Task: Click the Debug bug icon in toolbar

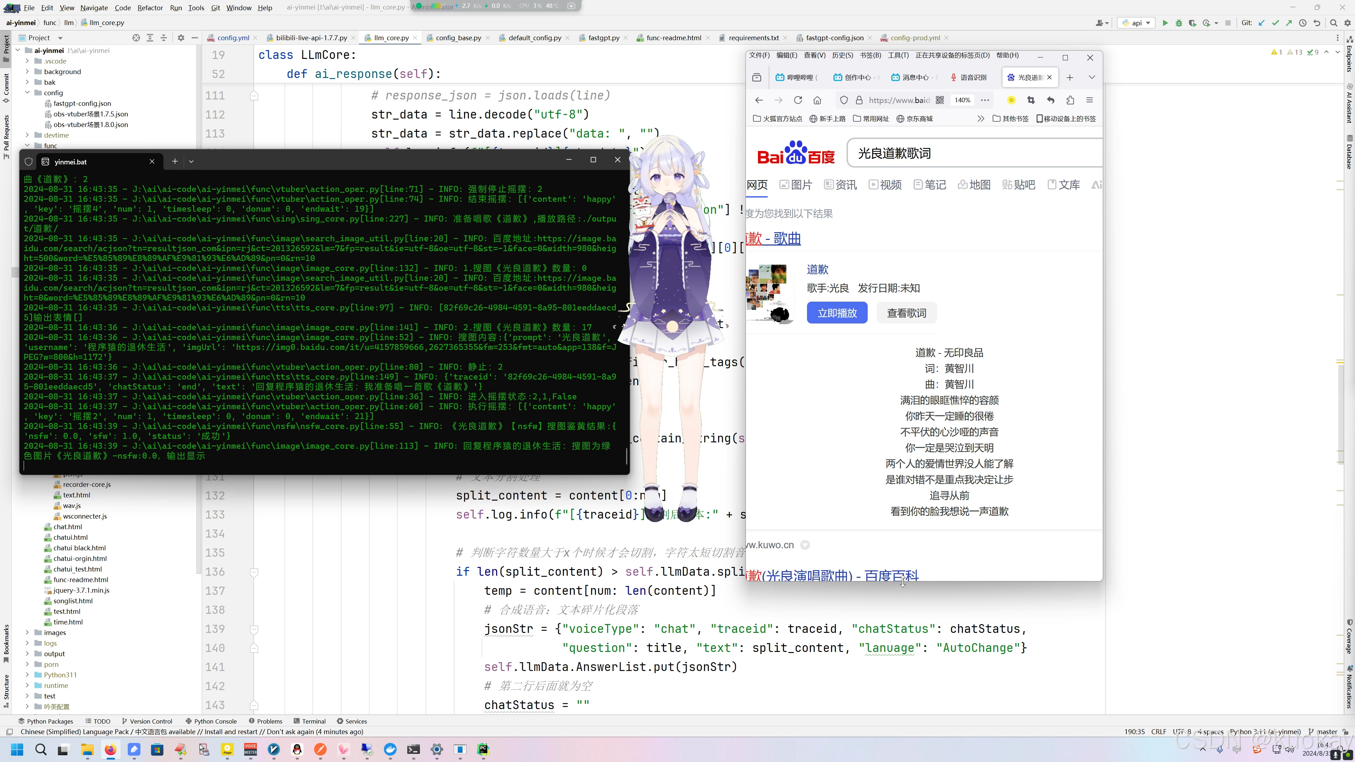Action: [x=1179, y=23]
